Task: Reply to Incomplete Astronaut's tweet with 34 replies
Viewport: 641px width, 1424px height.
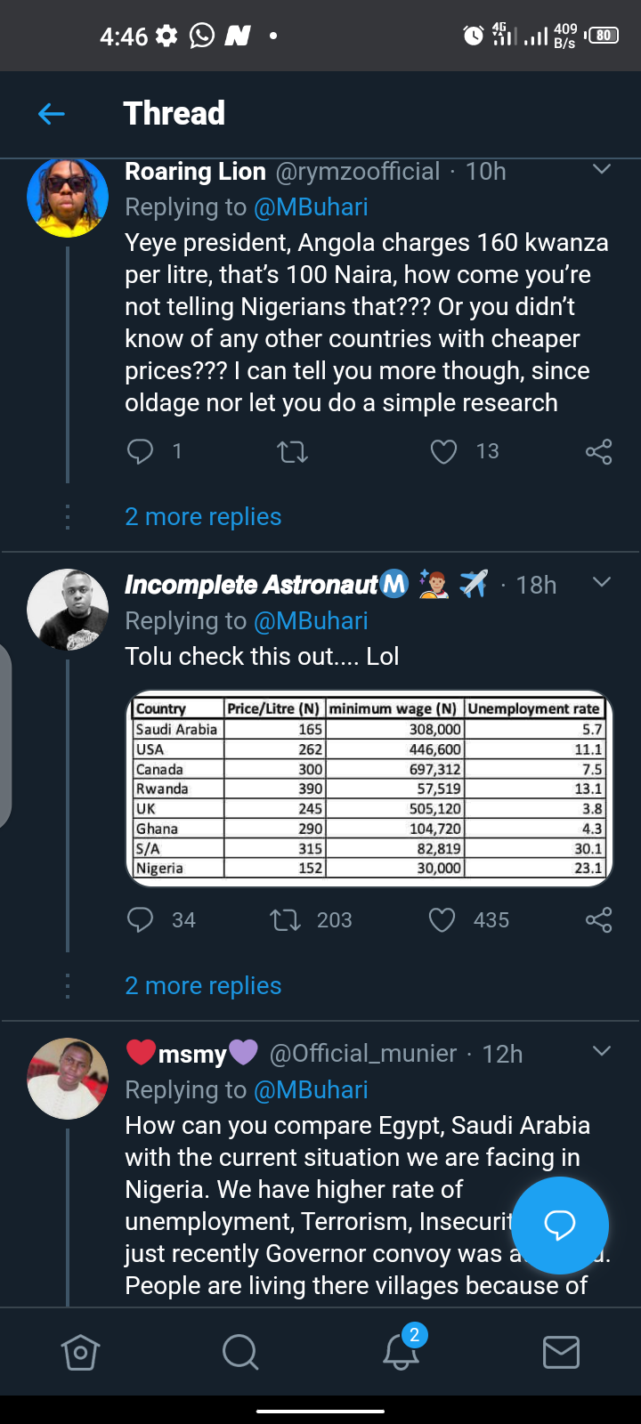Action: [141, 919]
